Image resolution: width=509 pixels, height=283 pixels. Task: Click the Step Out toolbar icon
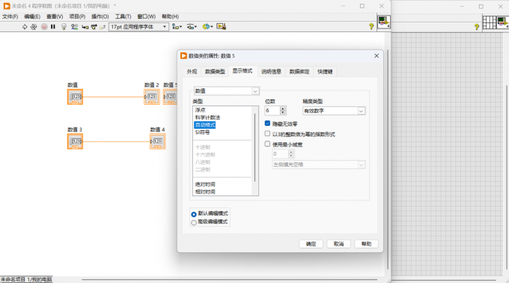(103, 27)
